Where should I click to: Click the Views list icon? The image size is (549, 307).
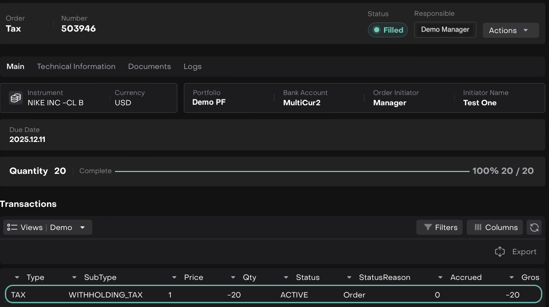coord(12,227)
